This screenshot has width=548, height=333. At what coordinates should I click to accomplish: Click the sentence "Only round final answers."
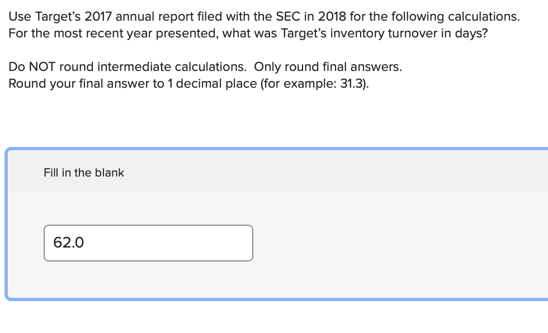[x=328, y=67]
